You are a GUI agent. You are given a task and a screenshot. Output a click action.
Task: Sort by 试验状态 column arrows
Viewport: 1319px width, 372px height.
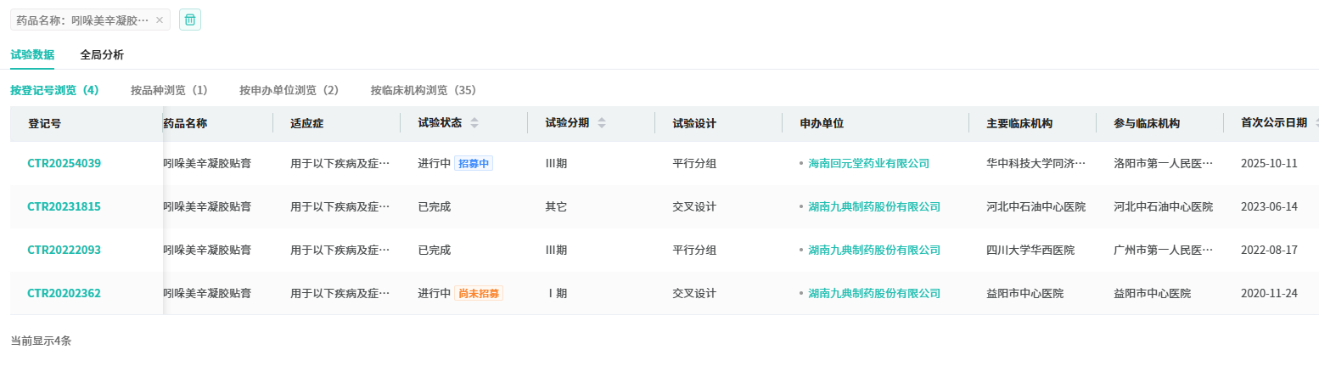pos(474,123)
